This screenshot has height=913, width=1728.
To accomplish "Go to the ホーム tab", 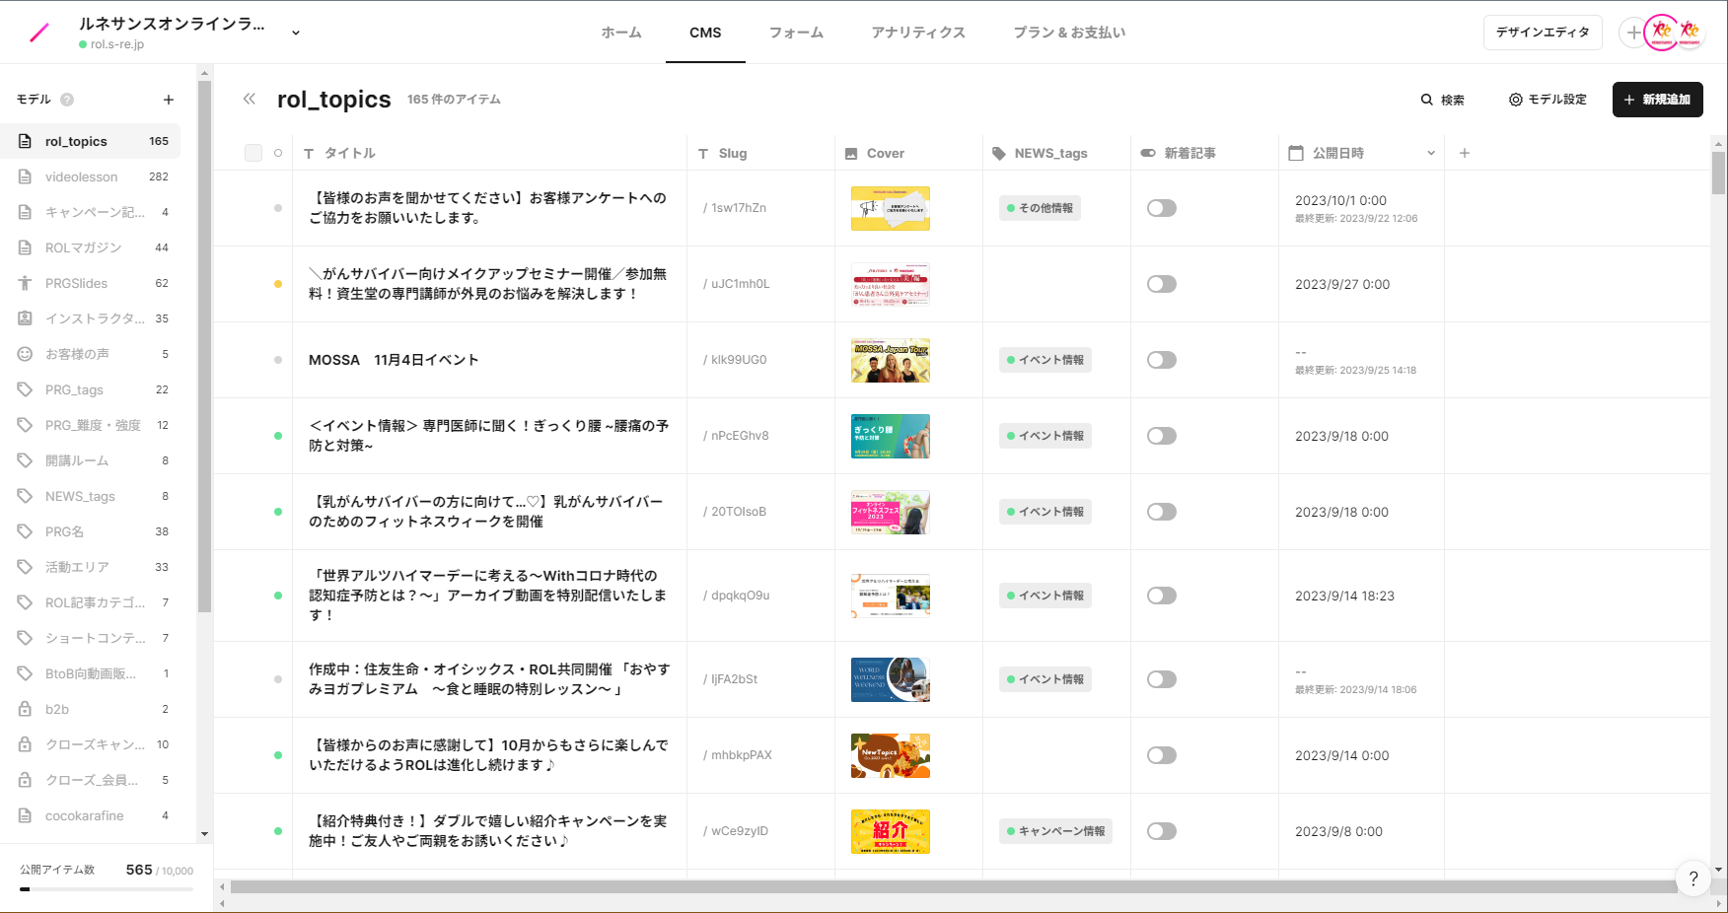I will [x=621, y=33].
